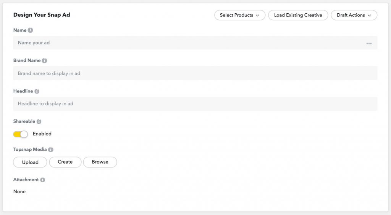Click the info icon beside Shareable label

tap(39, 121)
